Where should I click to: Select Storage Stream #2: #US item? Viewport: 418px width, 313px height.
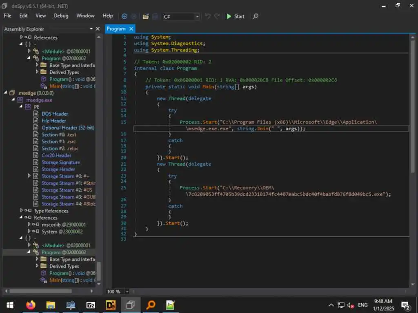[67, 190]
